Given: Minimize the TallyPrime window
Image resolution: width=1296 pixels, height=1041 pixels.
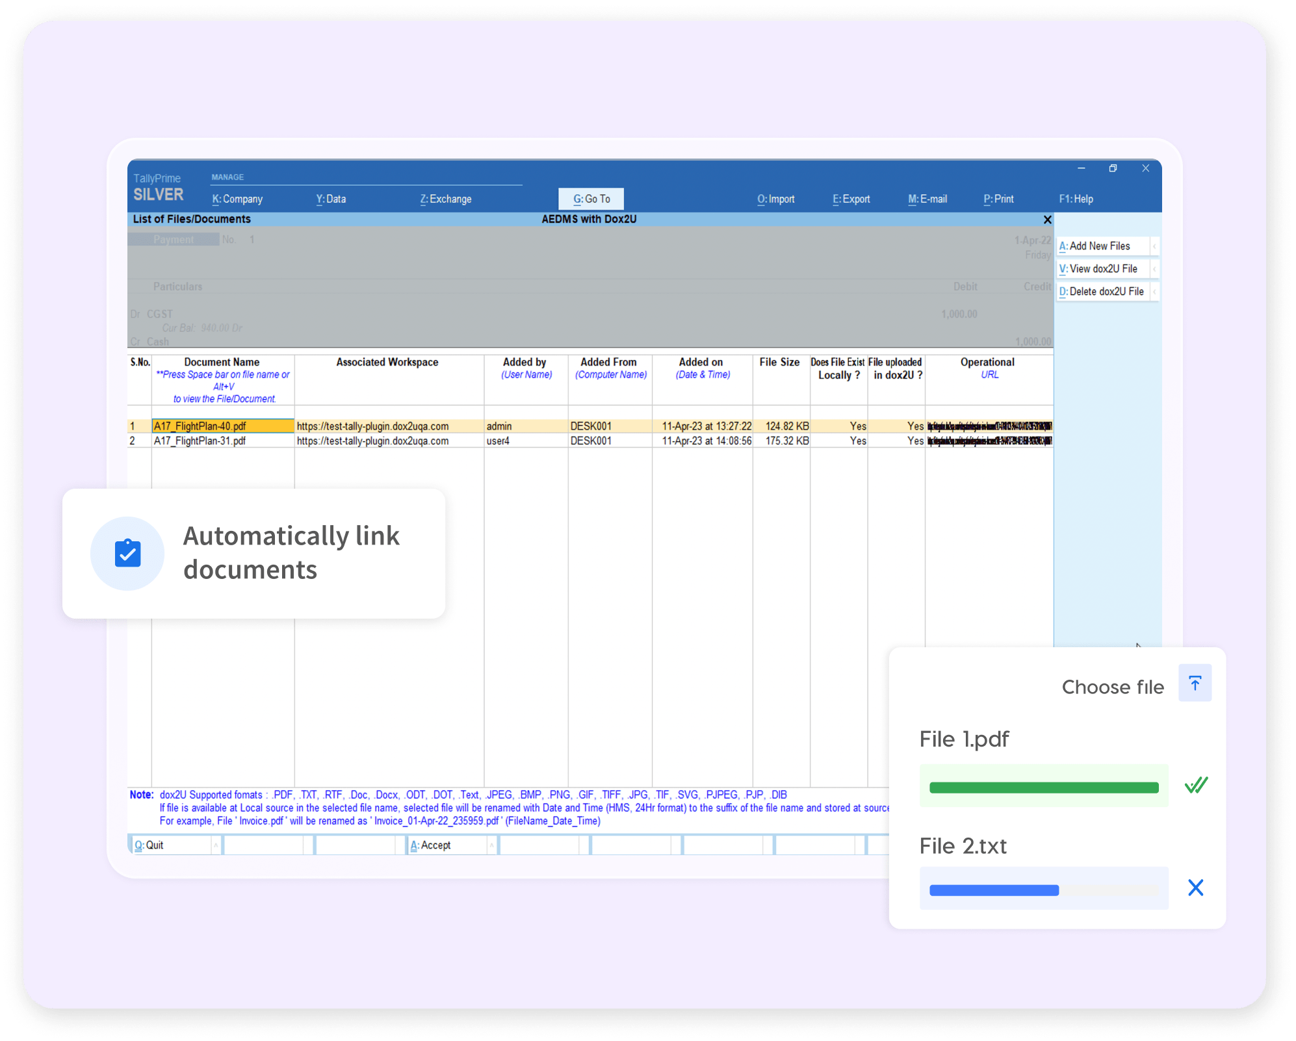Looking at the screenshot, I should (x=1081, y=168).
